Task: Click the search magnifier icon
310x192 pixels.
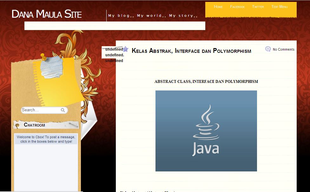Action: coord(63,110)
